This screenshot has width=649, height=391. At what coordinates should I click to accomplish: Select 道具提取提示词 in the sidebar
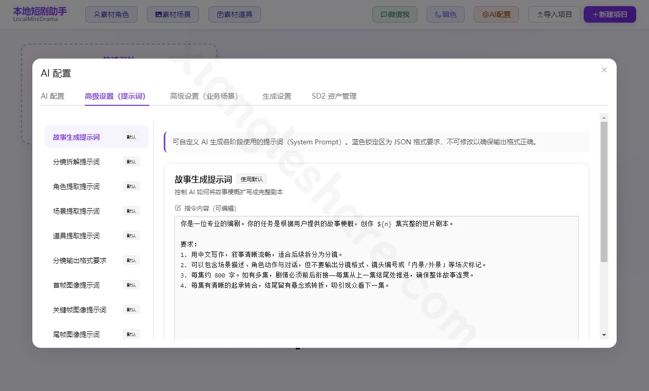(97, 236)
